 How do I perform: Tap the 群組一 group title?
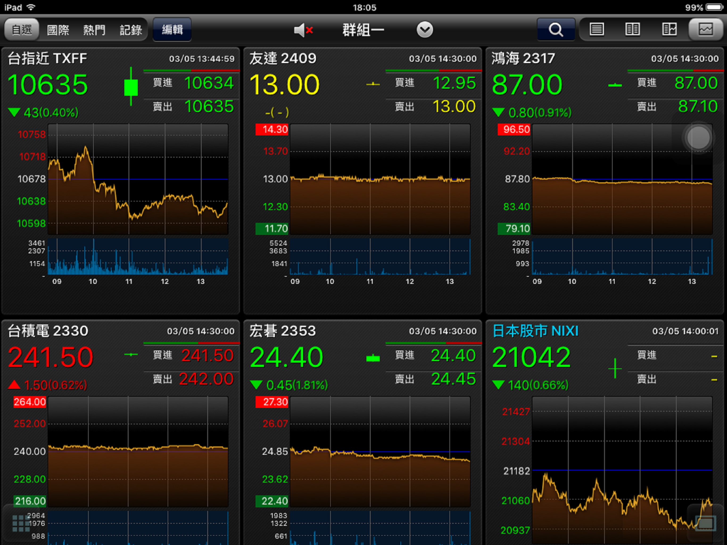363,30
